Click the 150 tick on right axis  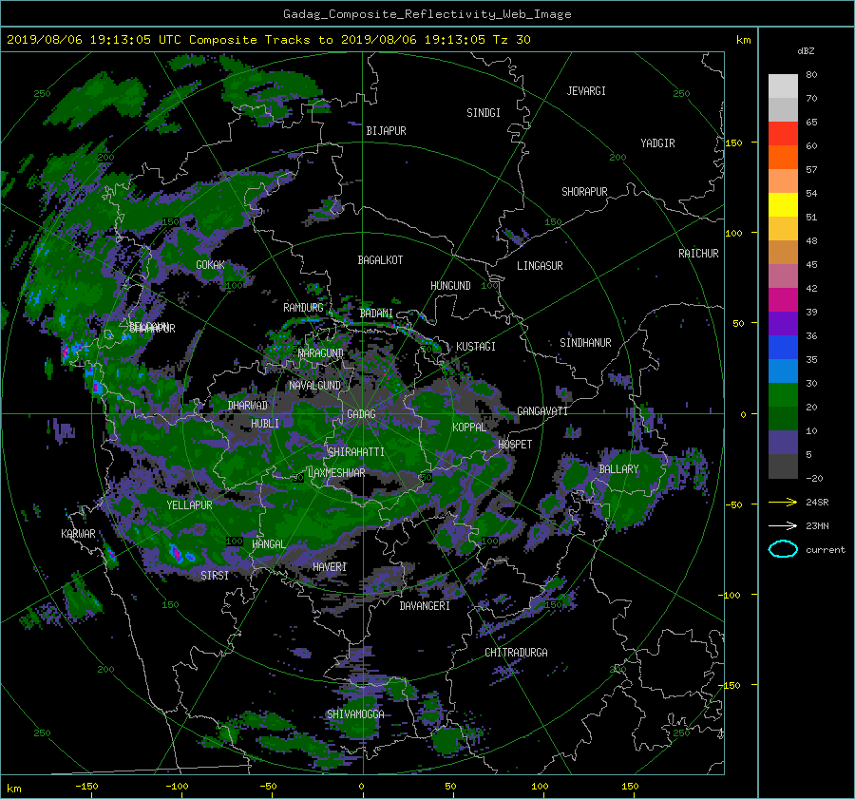(734, 143)
